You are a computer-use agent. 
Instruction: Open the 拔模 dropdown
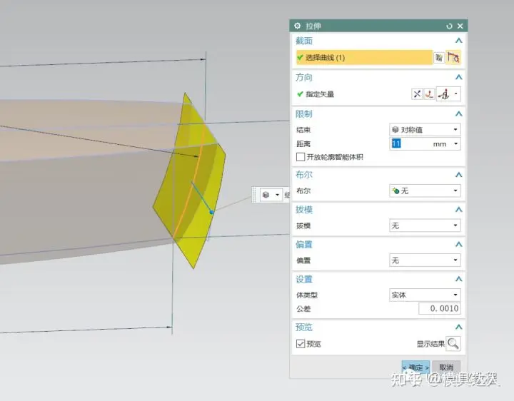point(425,225)
